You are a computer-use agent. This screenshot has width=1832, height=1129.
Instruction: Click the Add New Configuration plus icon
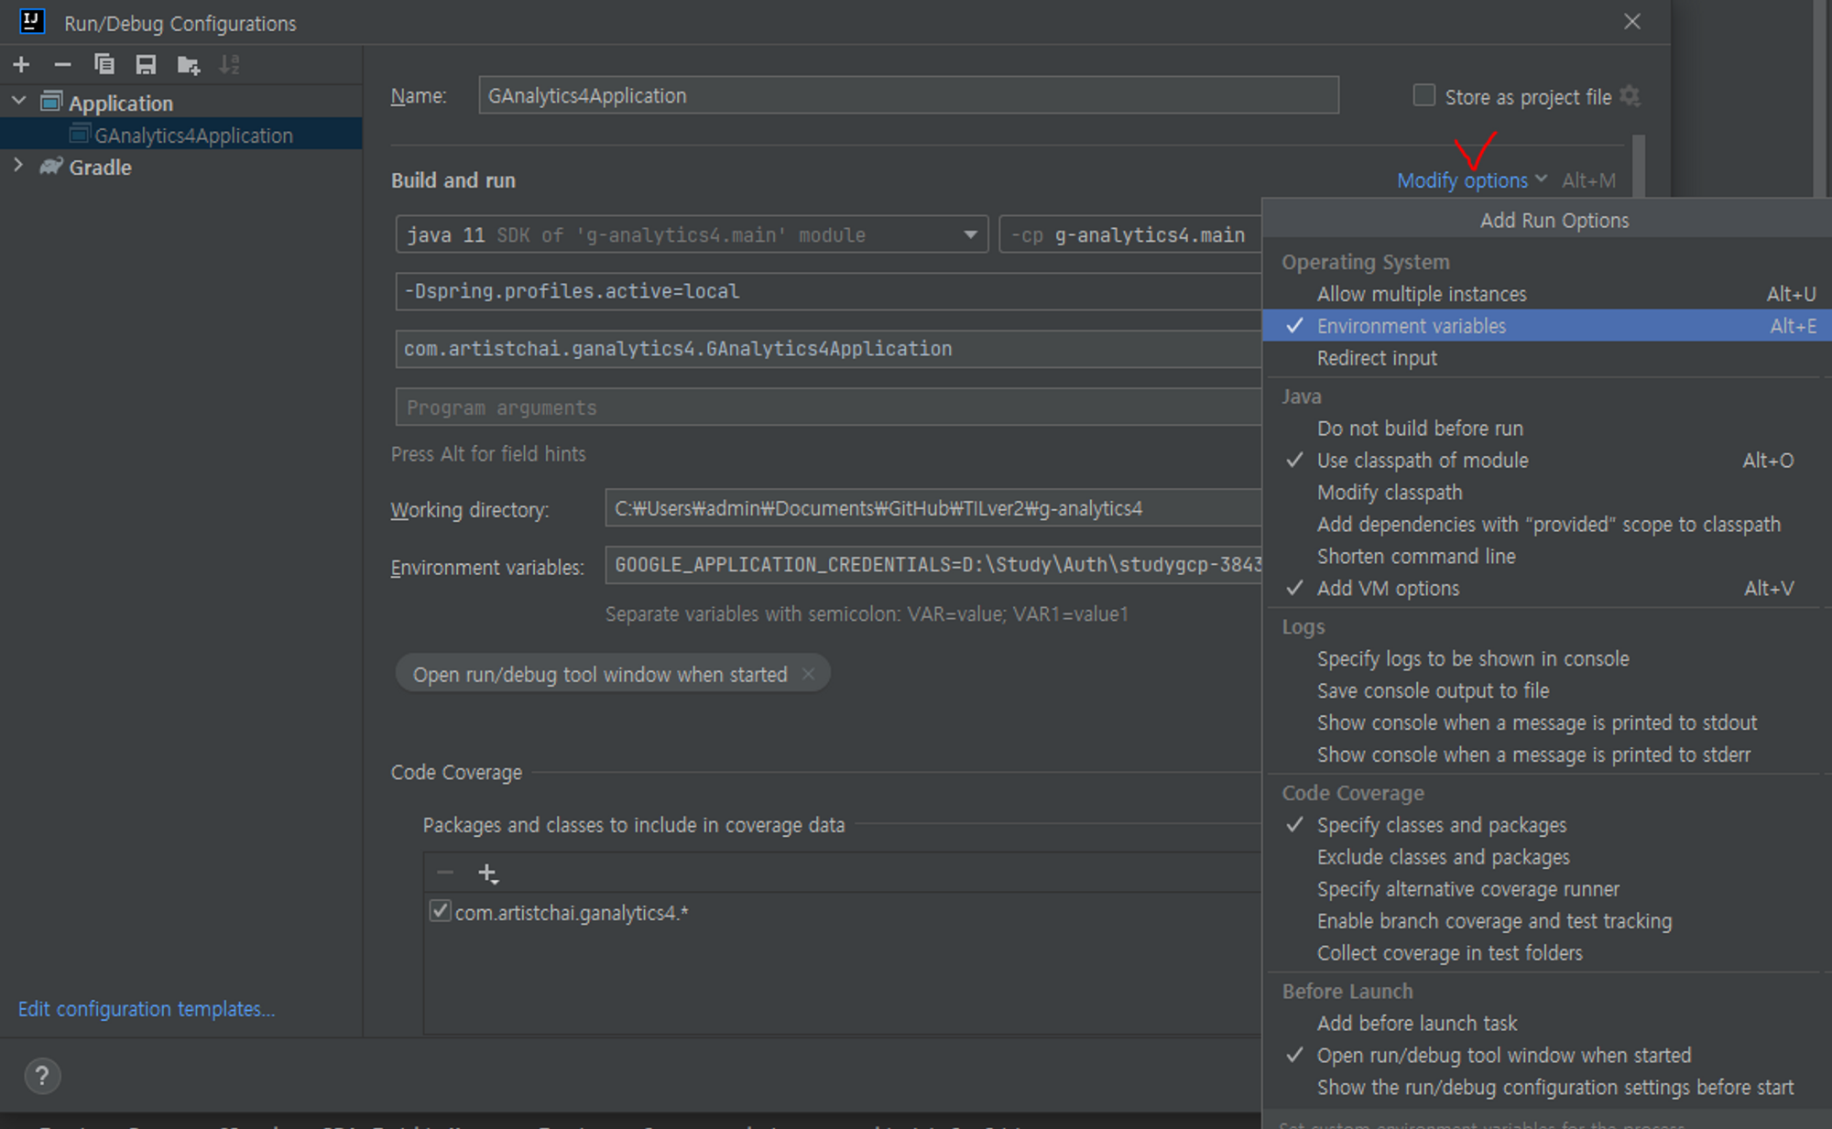(x=22, y=64)
